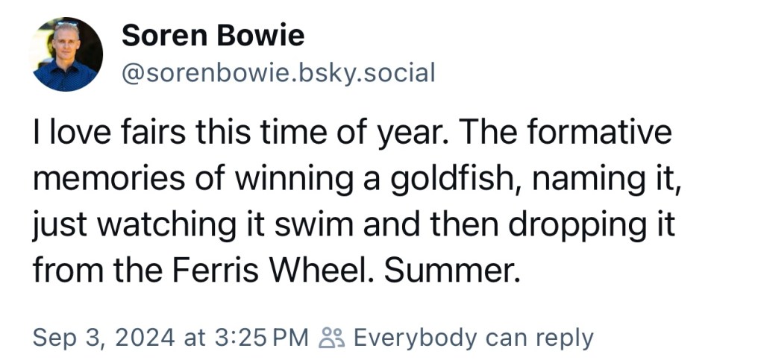764x360 pixels.
Task: Click the word memories in the post
Action: [110, 178]
